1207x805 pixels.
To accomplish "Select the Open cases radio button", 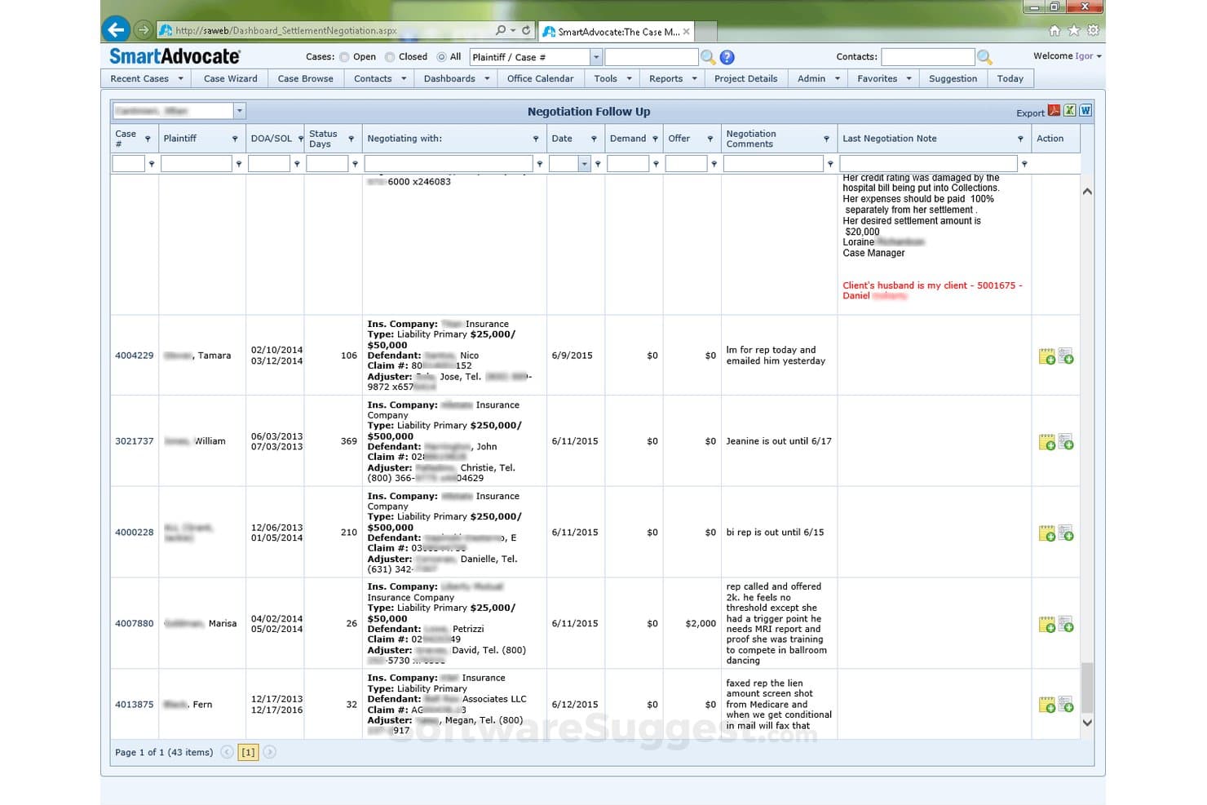I will coord(344,57).
